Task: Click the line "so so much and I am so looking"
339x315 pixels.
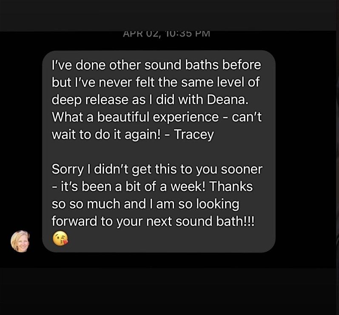Action: [x=145, y=203]
